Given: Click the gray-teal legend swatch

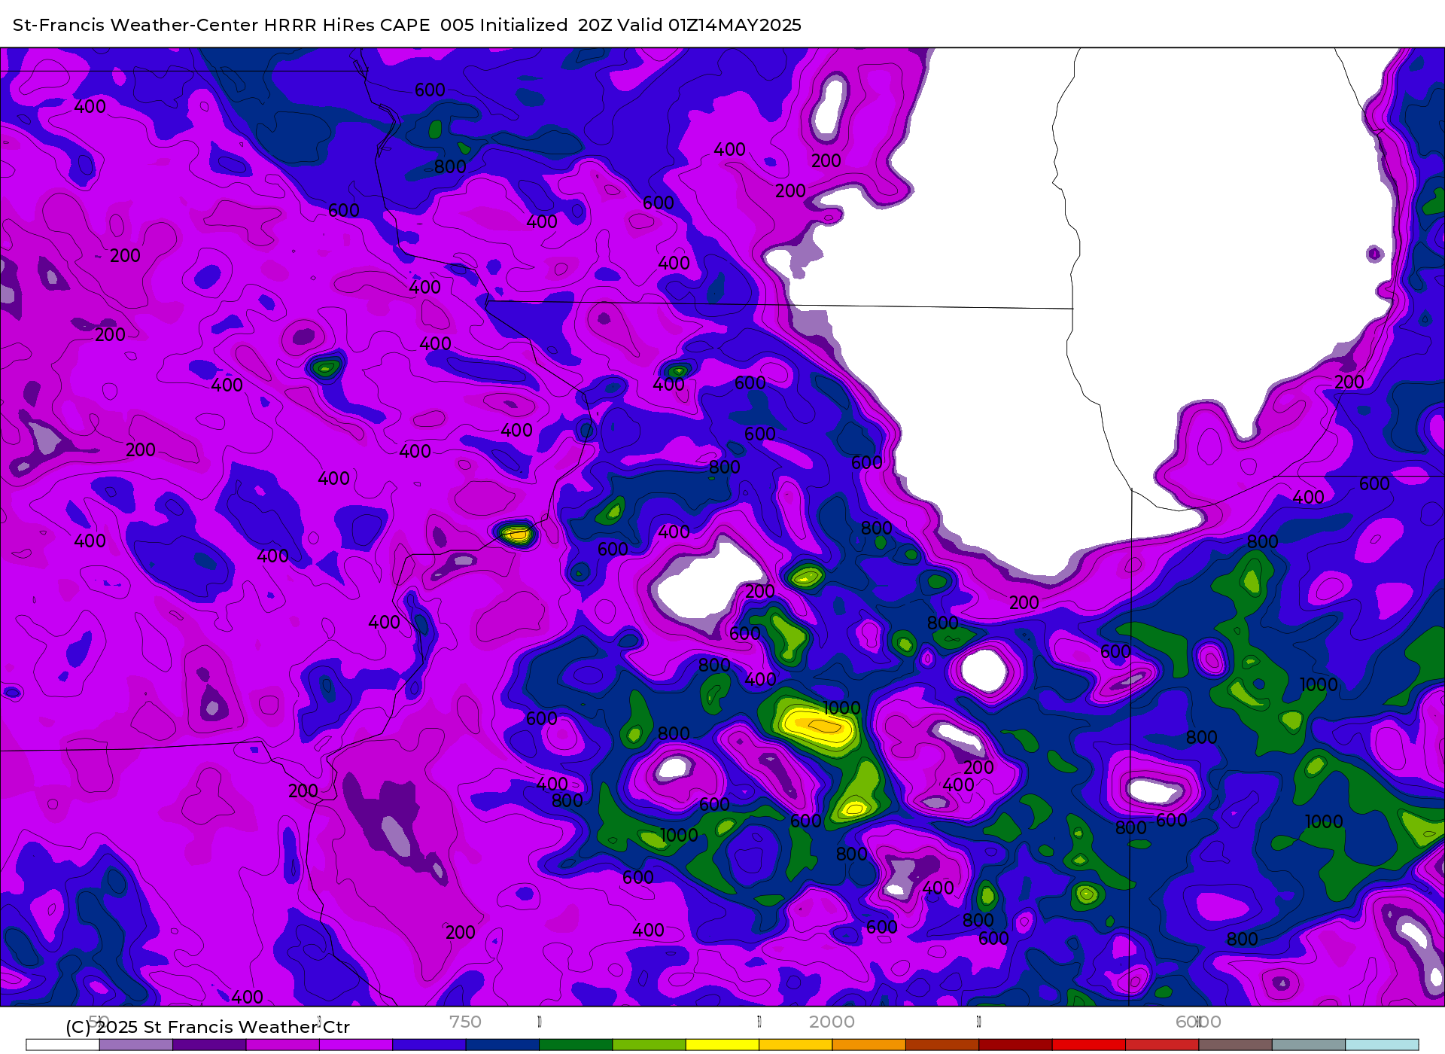Looking at the screenshot, I should (1309, 1045).
